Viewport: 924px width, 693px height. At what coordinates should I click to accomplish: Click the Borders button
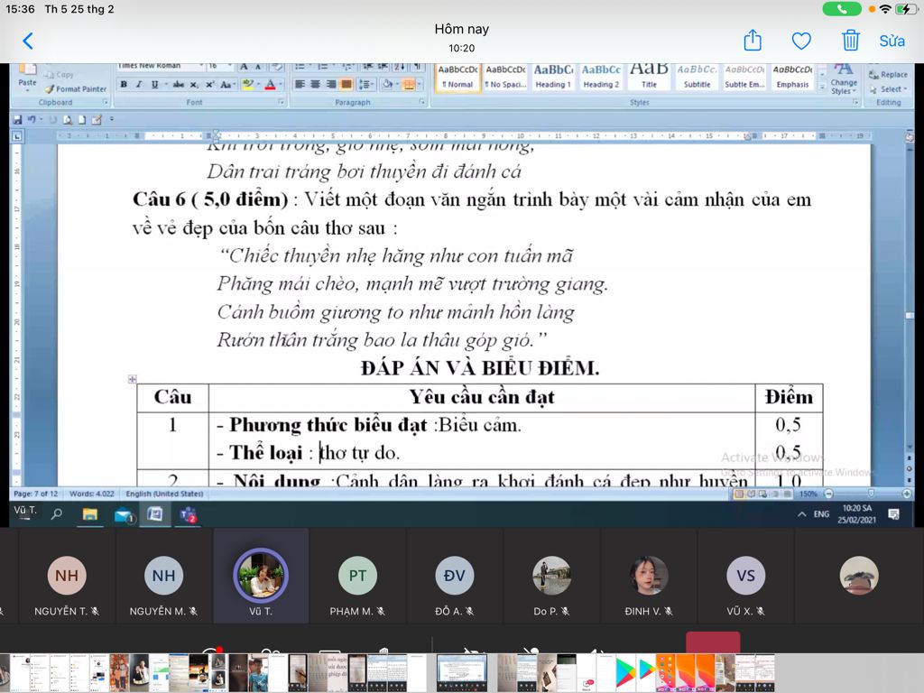tap(409, 84)
